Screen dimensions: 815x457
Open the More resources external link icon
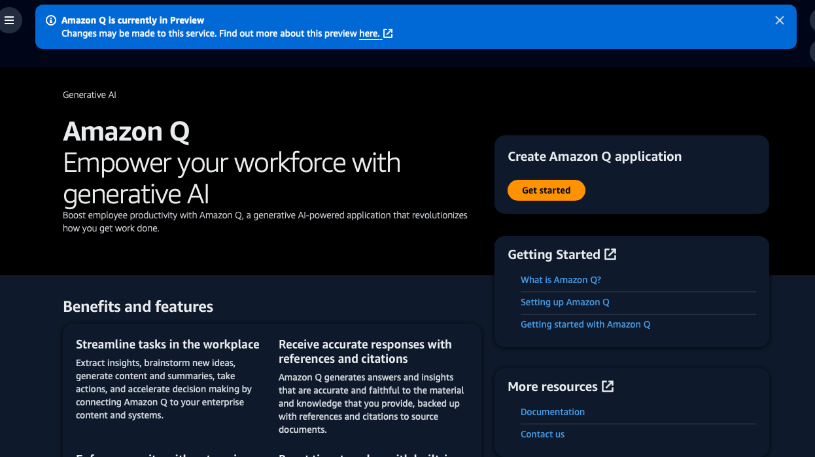[x=608, y=386]
